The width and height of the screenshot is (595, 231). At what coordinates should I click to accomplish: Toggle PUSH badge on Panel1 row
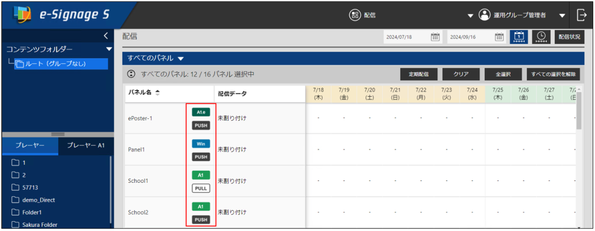pos(200,157)
